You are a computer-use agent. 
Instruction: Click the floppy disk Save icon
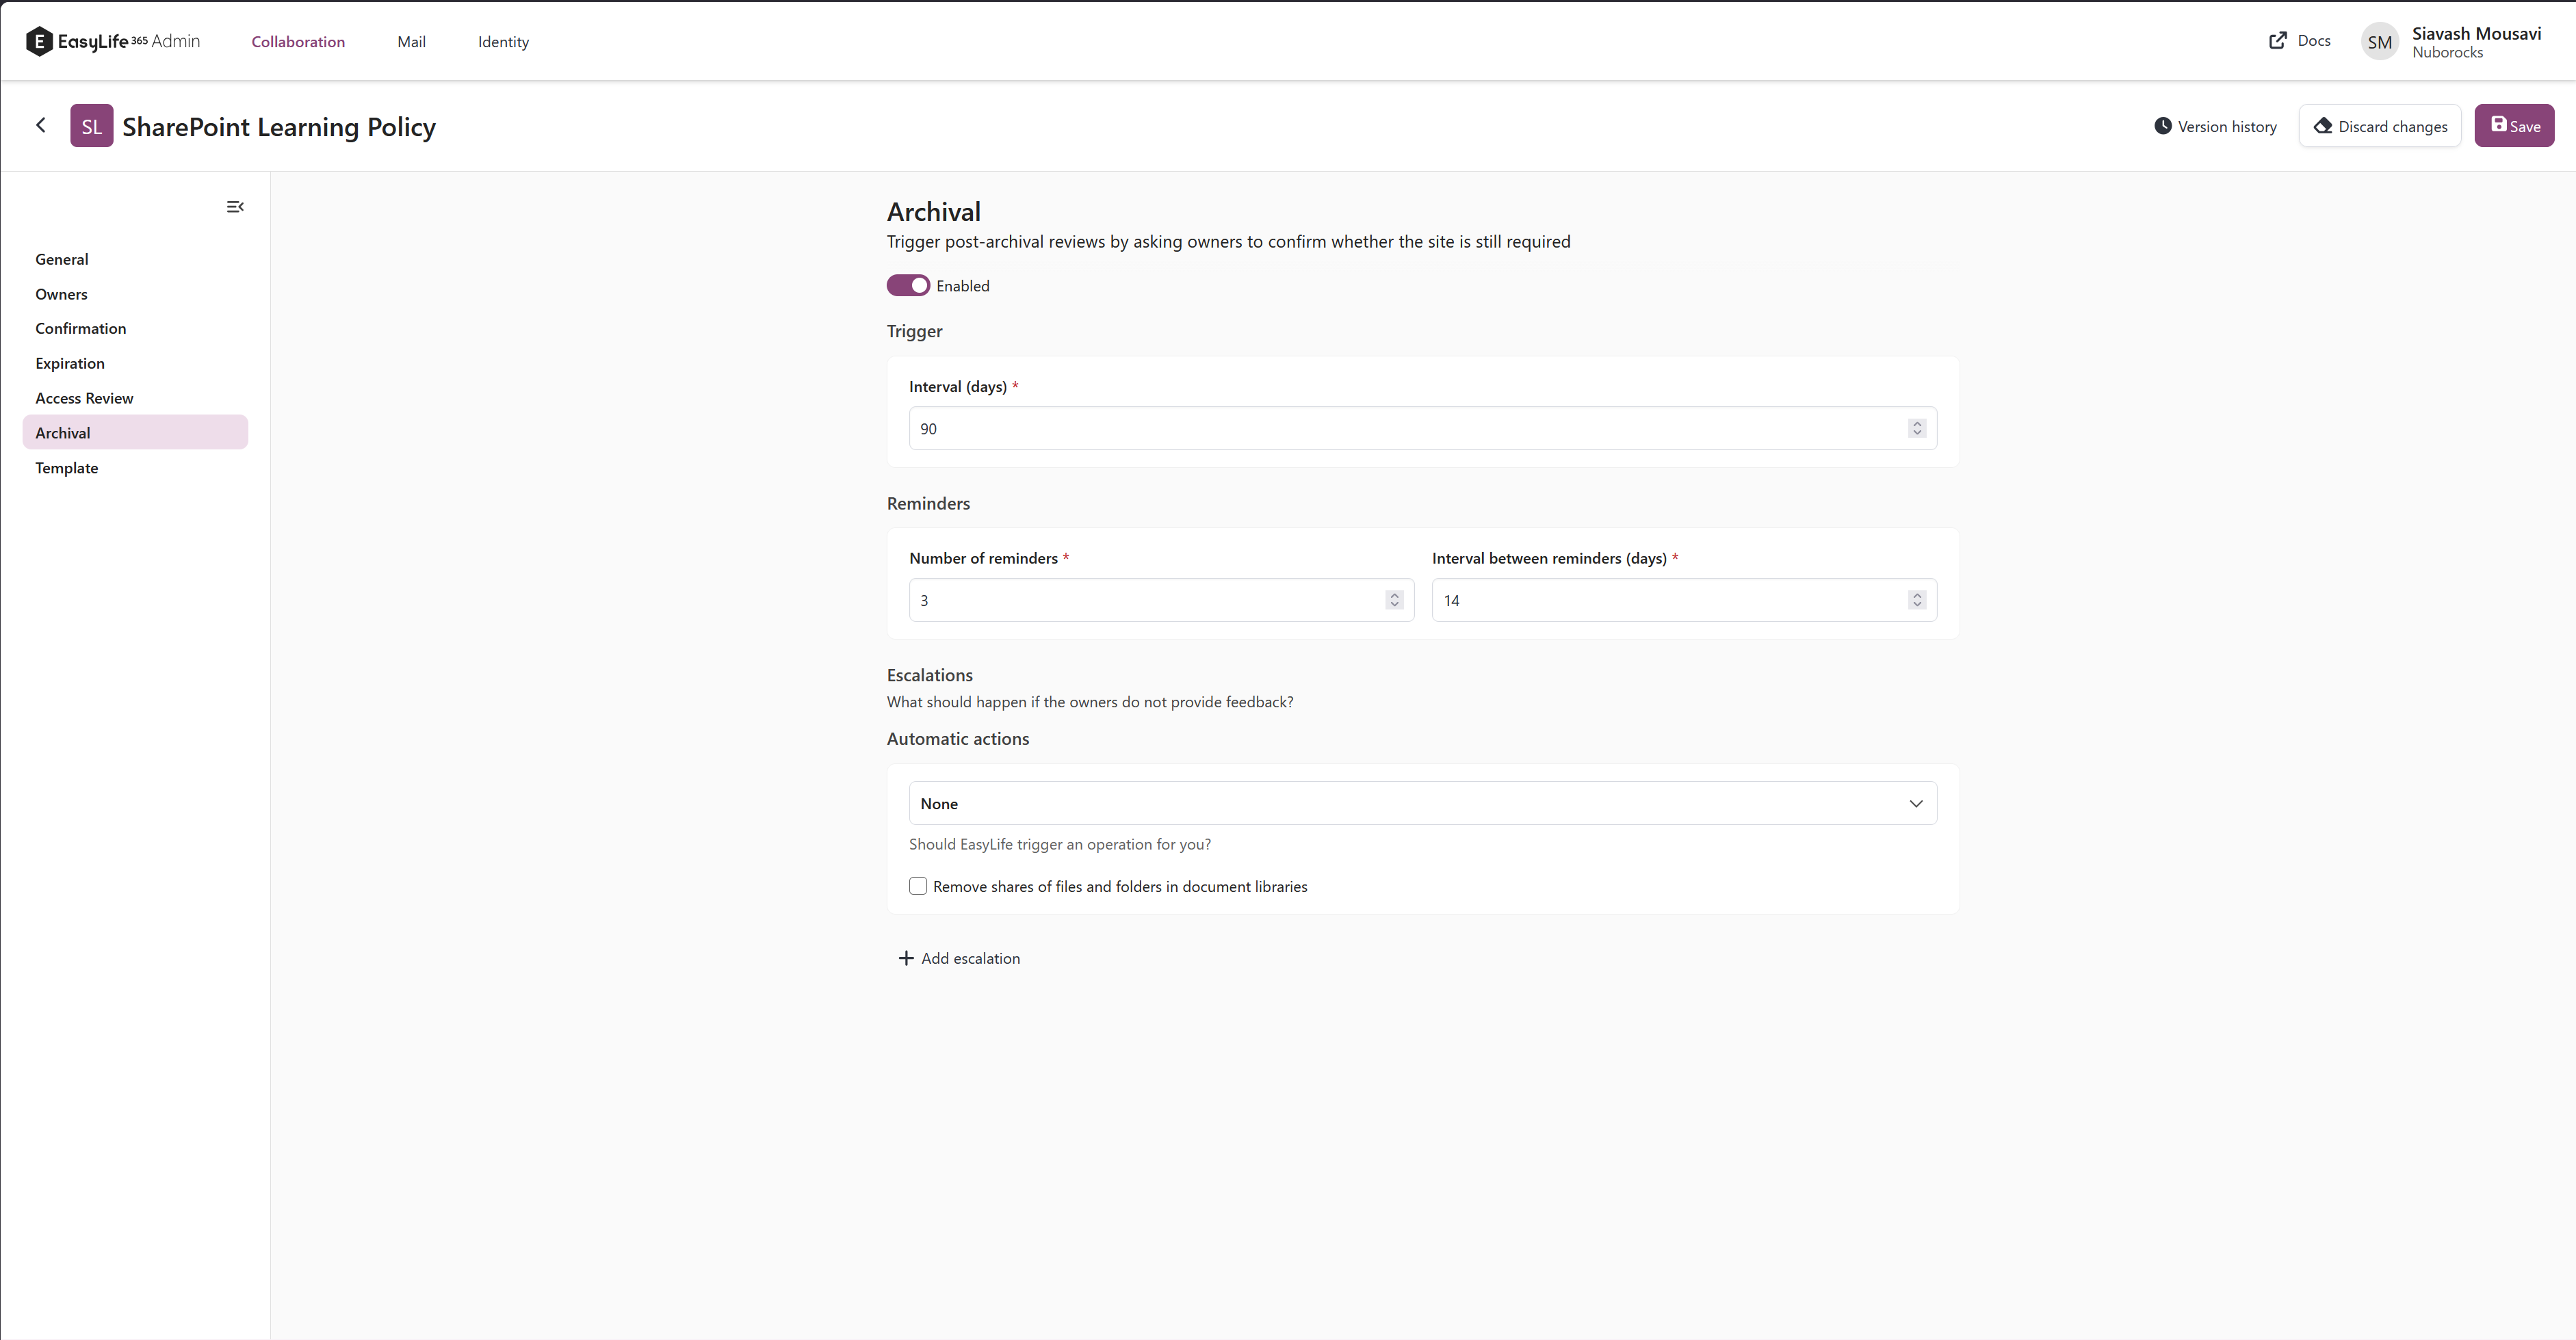pyautogui.click(x=2498, y=124)
